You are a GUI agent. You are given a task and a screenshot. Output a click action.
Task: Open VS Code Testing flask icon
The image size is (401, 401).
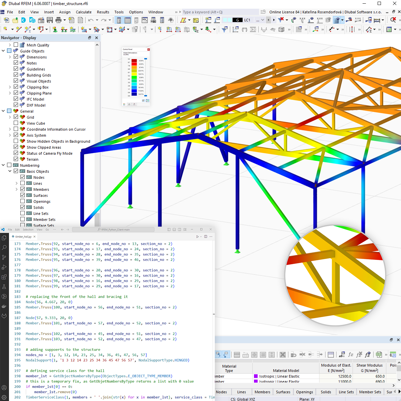[4, 286]
